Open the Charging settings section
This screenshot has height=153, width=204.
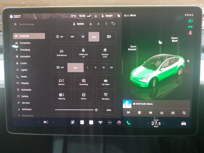click(24, 50)
